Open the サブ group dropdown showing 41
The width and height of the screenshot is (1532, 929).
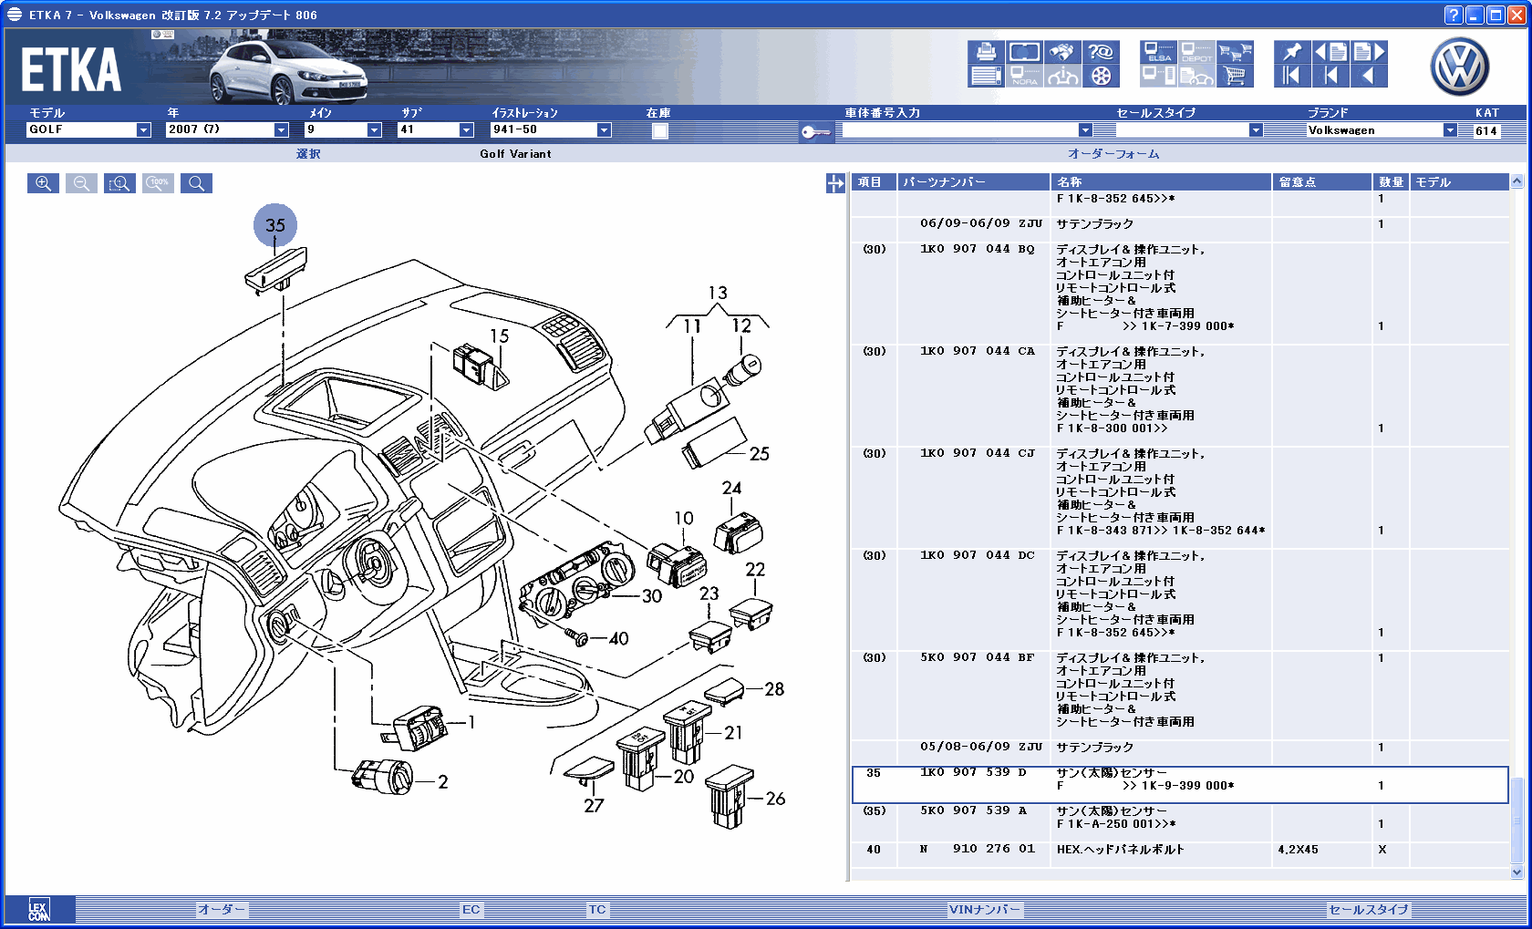466,130
